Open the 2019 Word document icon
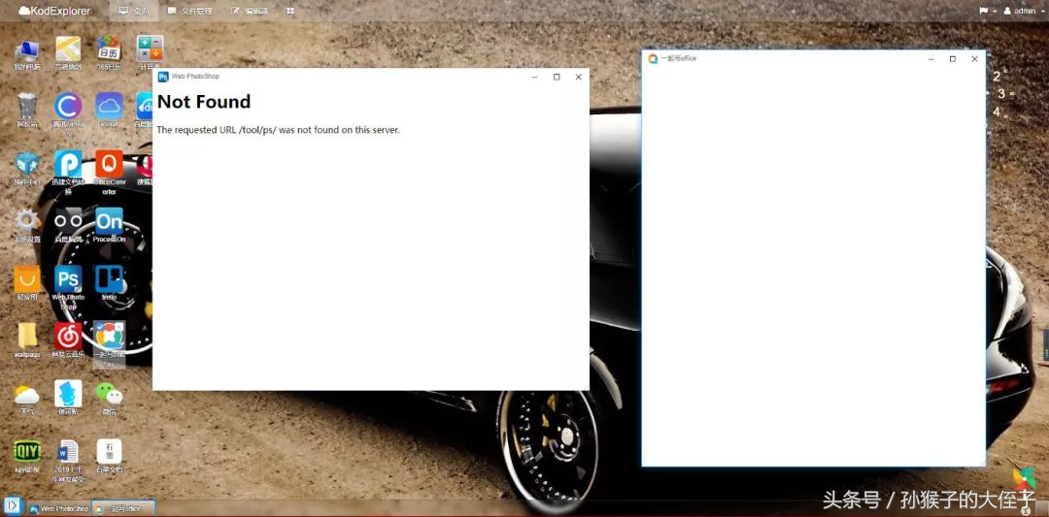The width and height of the screenshot is (1049, 517). pyautogui.click(x=68, y=452)
